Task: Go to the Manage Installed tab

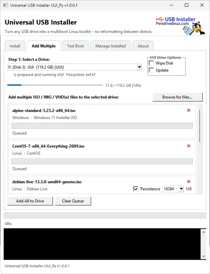Action: coord(110,46)
